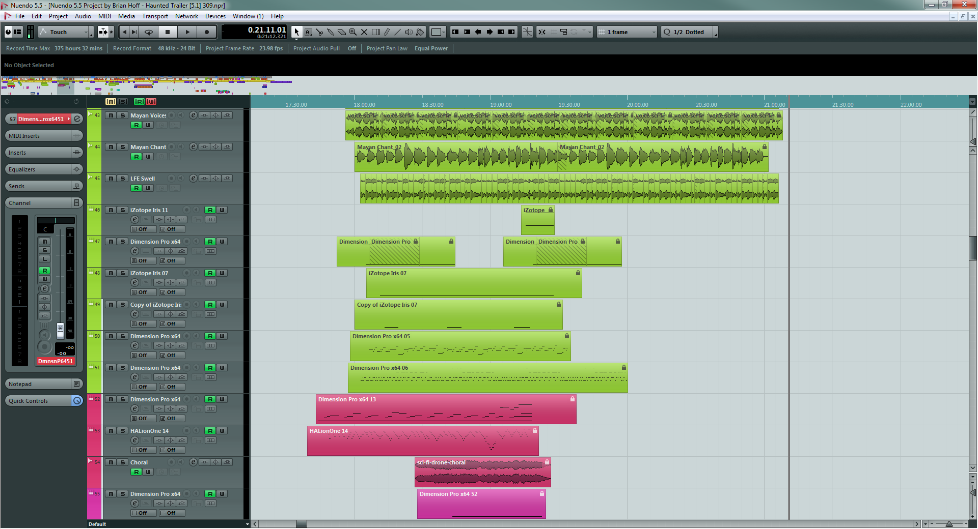Image resolution: width=978 pixels, height=529 pixels.
Task: Open the Devices menu
Action: tap(215, 16)
